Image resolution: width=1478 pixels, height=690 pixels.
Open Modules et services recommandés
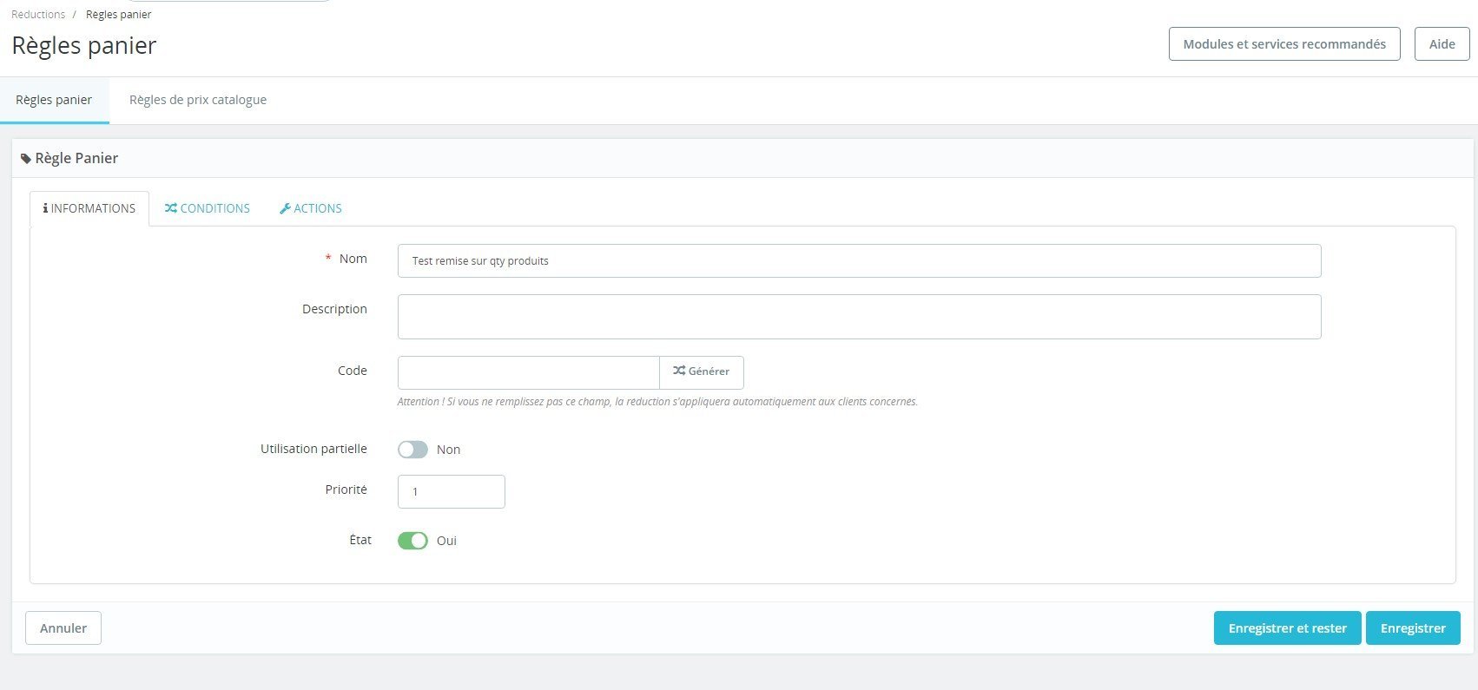coord(1284,44)
